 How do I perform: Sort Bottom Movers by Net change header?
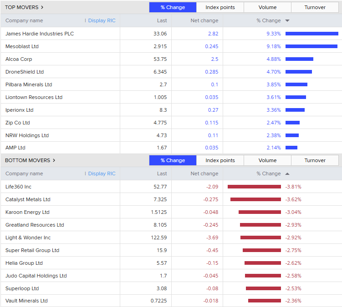pyautogui.click(x=204, y=173)
